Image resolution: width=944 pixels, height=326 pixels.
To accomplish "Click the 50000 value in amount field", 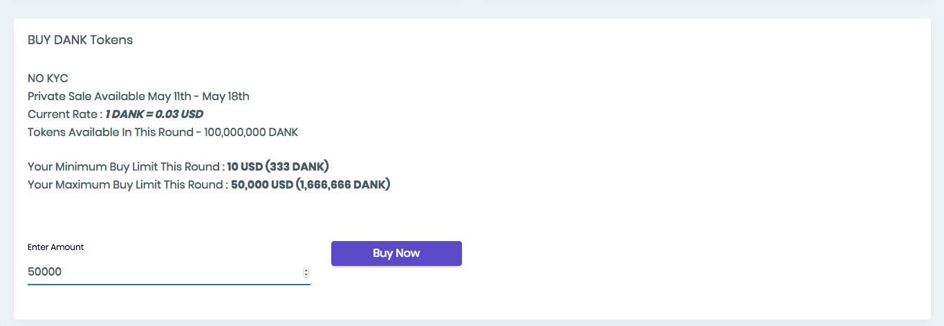I will (45, 272).
